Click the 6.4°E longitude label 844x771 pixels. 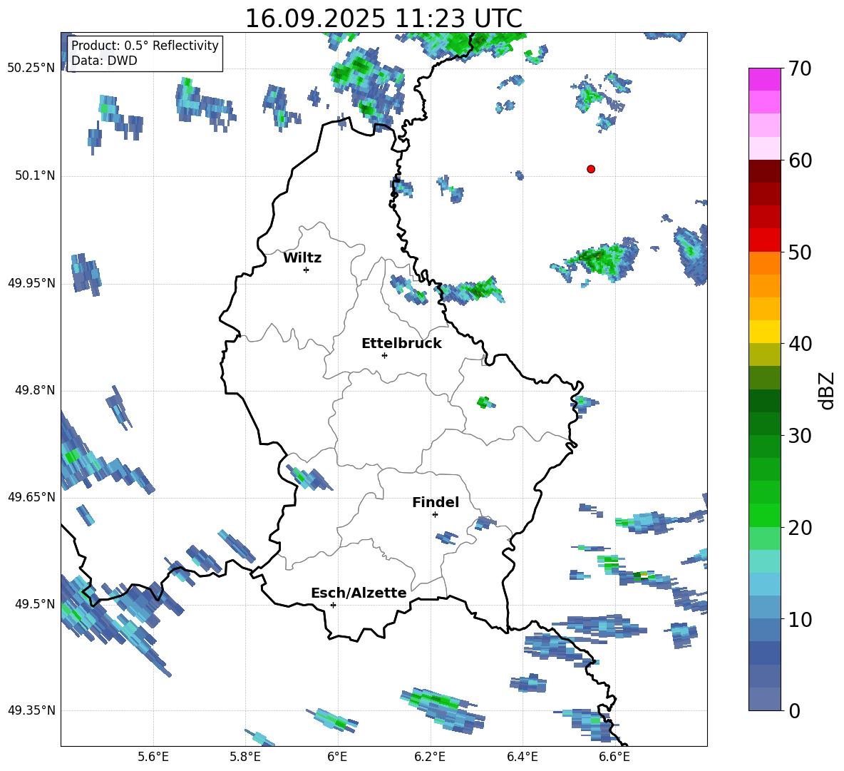click(522, 757)
